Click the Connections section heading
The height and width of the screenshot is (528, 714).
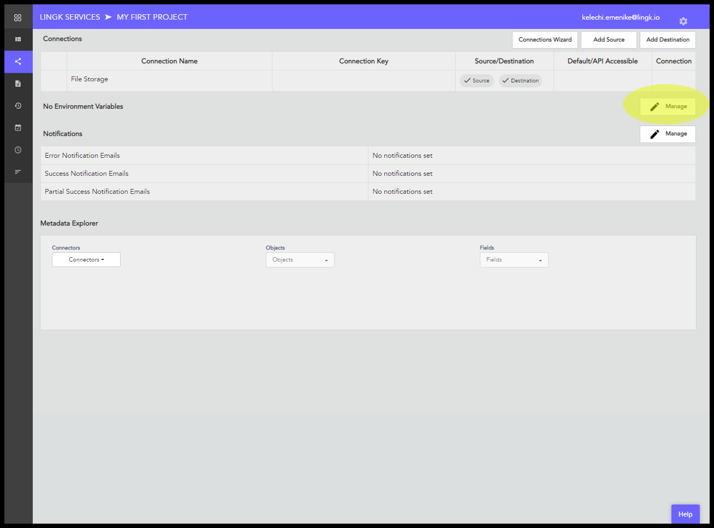62,39
